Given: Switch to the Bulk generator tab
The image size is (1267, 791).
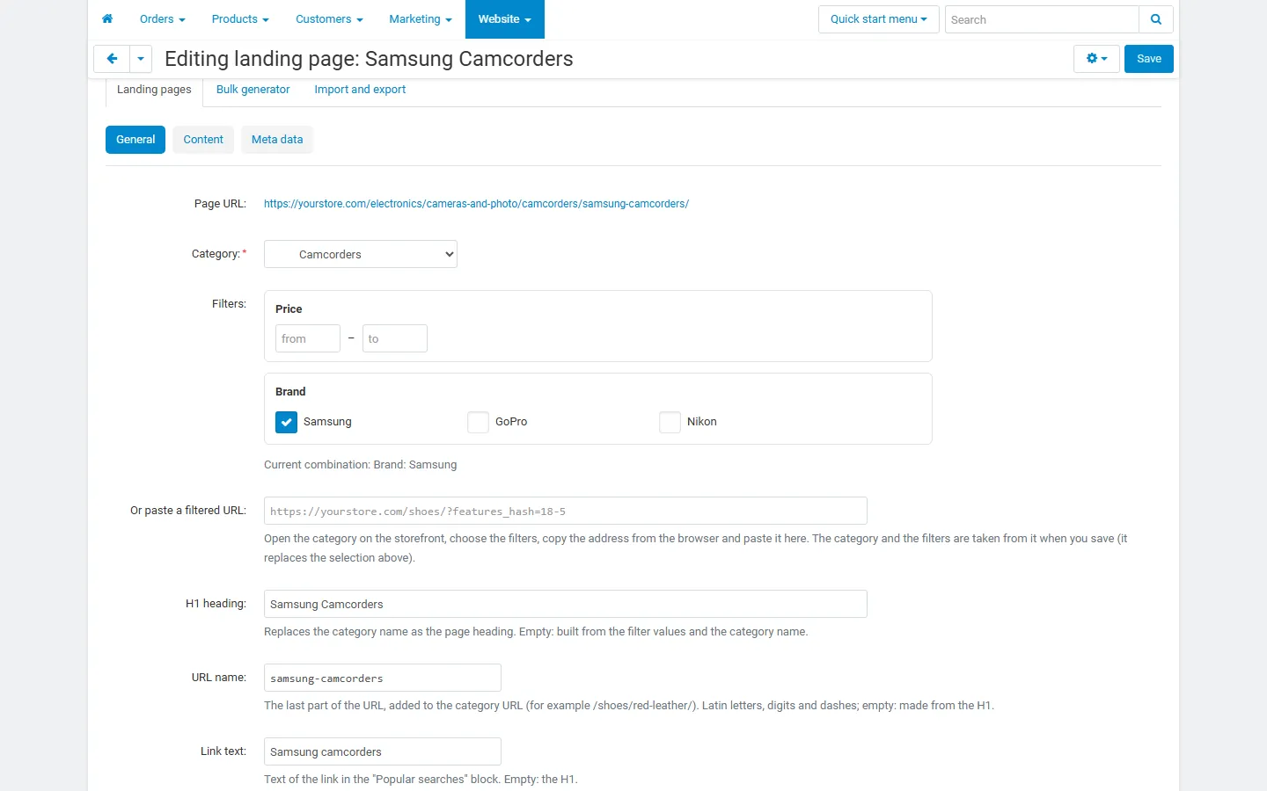Looking at the screenshot, I should pyautogui.click(x=253, y=90).
